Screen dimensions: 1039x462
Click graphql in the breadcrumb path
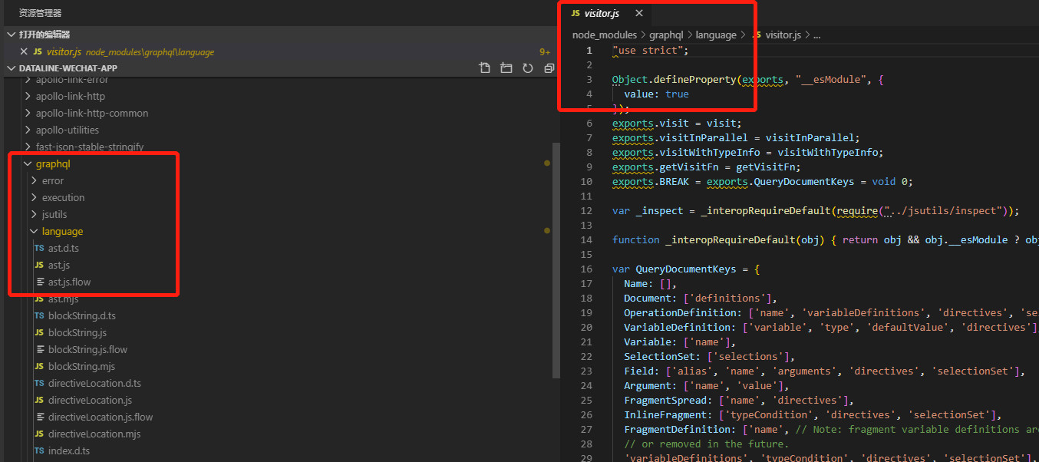(x=666, y=35)
